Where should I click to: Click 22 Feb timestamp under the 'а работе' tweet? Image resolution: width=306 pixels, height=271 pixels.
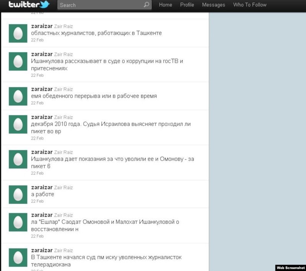tap(37, 201)
